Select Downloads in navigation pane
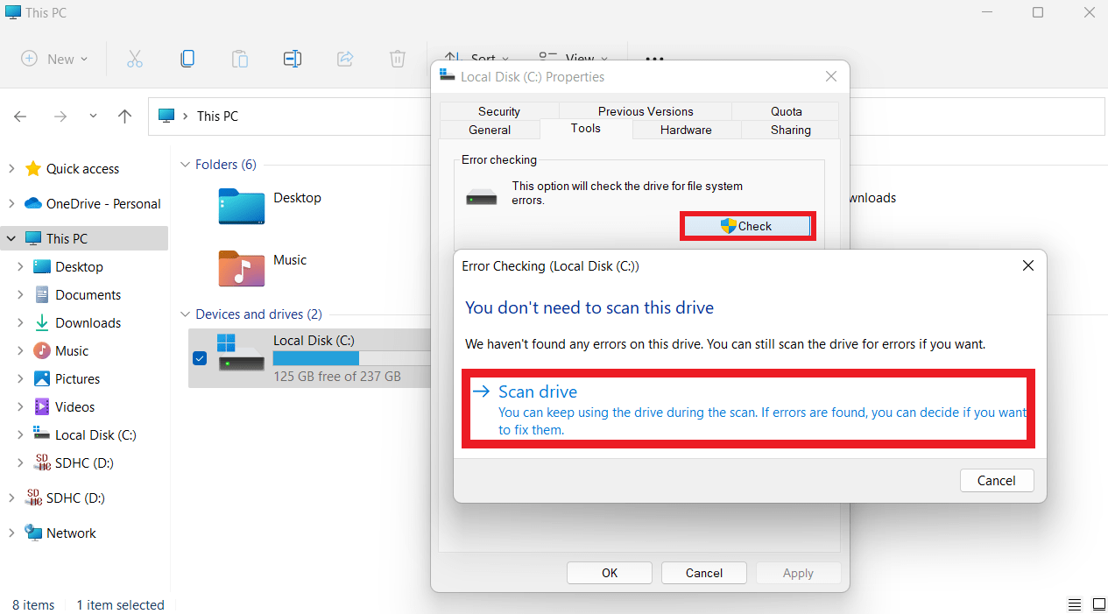The height and width of the screenshot is (614, 1108). click(x=88, y=323)
